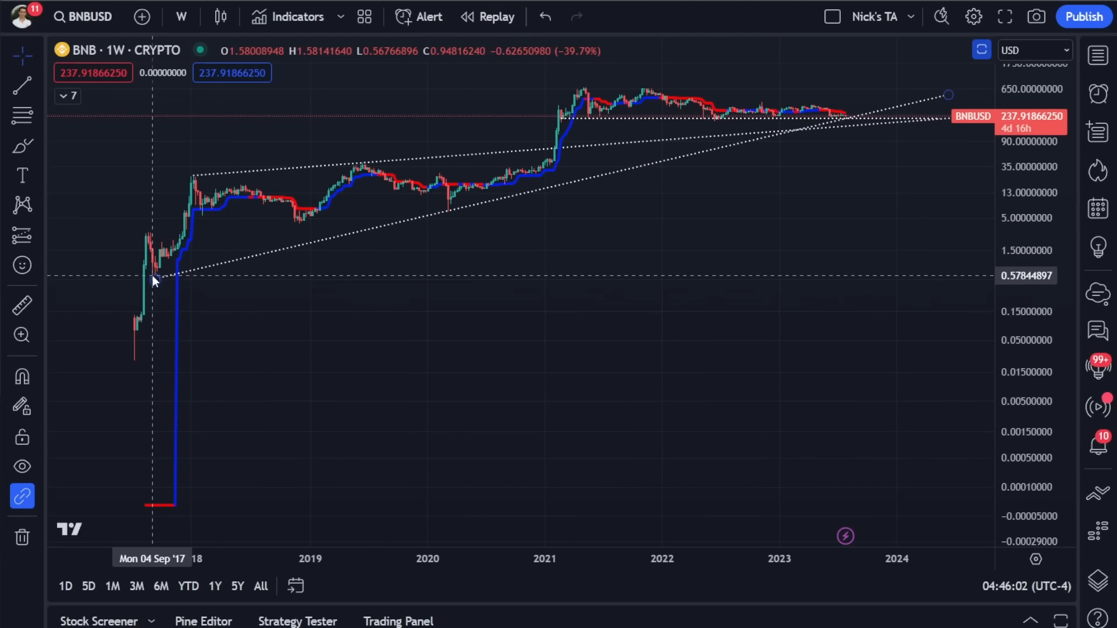Set the time range to 1M
The image size is (1117, 628).
click(x=113, y=586)
